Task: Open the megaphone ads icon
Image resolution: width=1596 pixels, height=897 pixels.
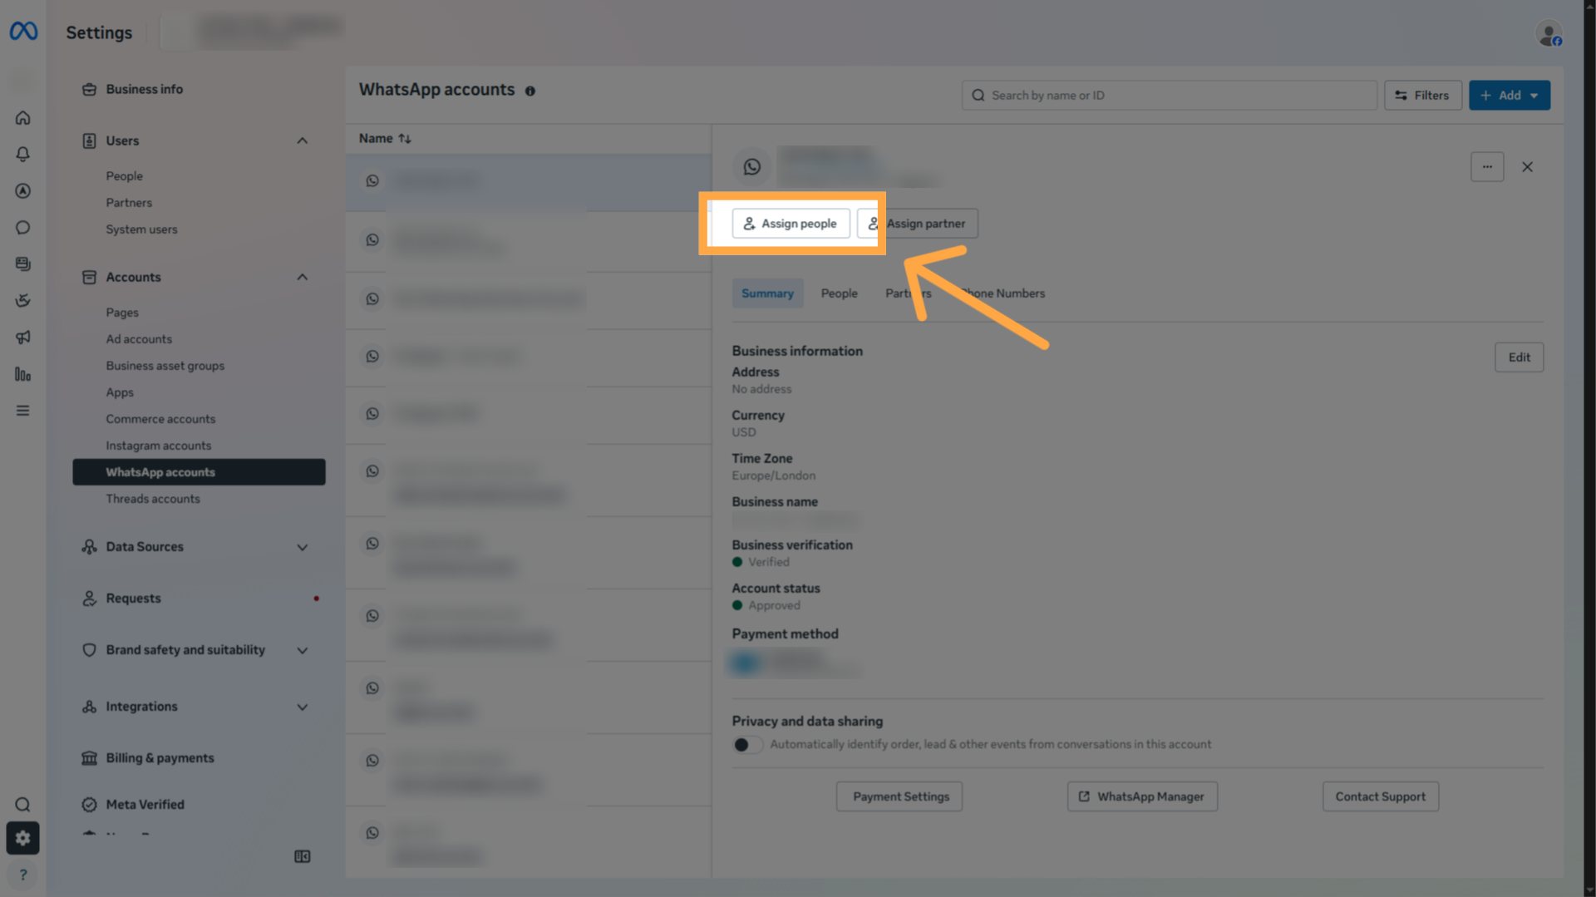Action: (x=23, y=338)
